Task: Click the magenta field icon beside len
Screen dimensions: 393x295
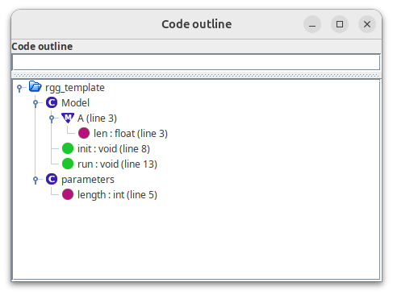Action: coord(84,133)
